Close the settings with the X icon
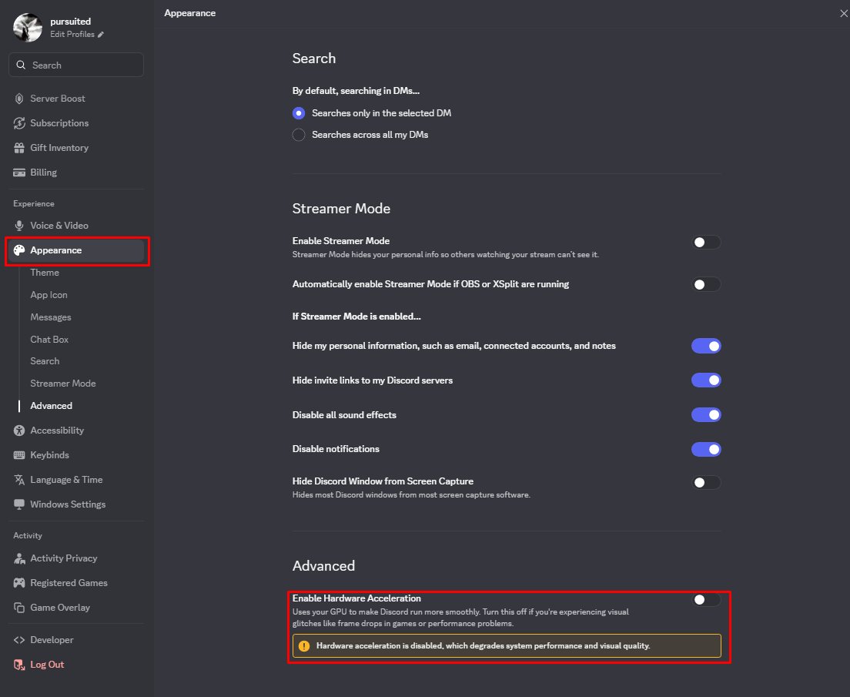This screenshot has height=697, width=850. [844, 14]
